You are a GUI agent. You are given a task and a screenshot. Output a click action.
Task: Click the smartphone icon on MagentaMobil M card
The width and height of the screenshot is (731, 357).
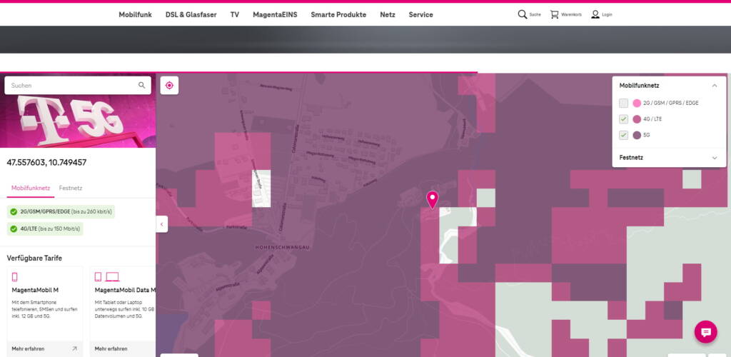(14, 277)
